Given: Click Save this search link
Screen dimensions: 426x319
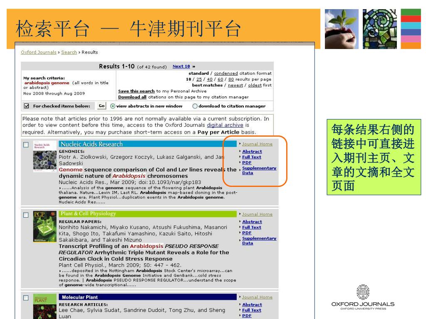Looking at the screenshot, I should (136, 91).
